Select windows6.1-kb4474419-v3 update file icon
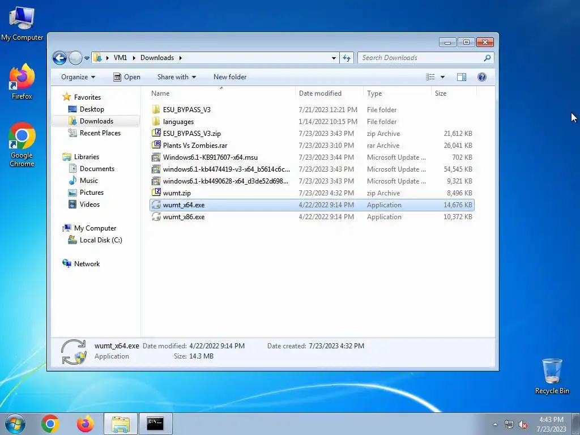Image resolution: width=580 pixels, height=435 pixels. pos(156,169)
